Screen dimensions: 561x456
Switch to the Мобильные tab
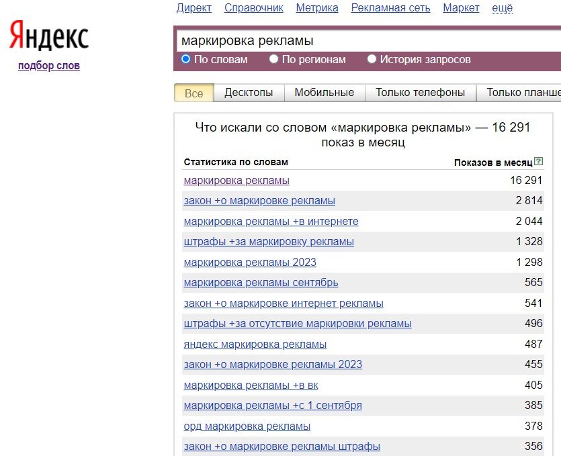pos(325,93)
